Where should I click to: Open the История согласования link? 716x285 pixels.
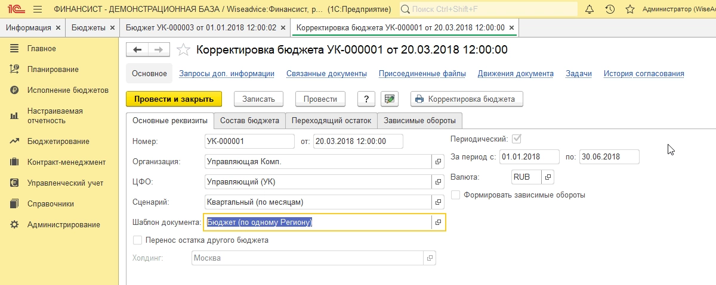pos(644,74)
